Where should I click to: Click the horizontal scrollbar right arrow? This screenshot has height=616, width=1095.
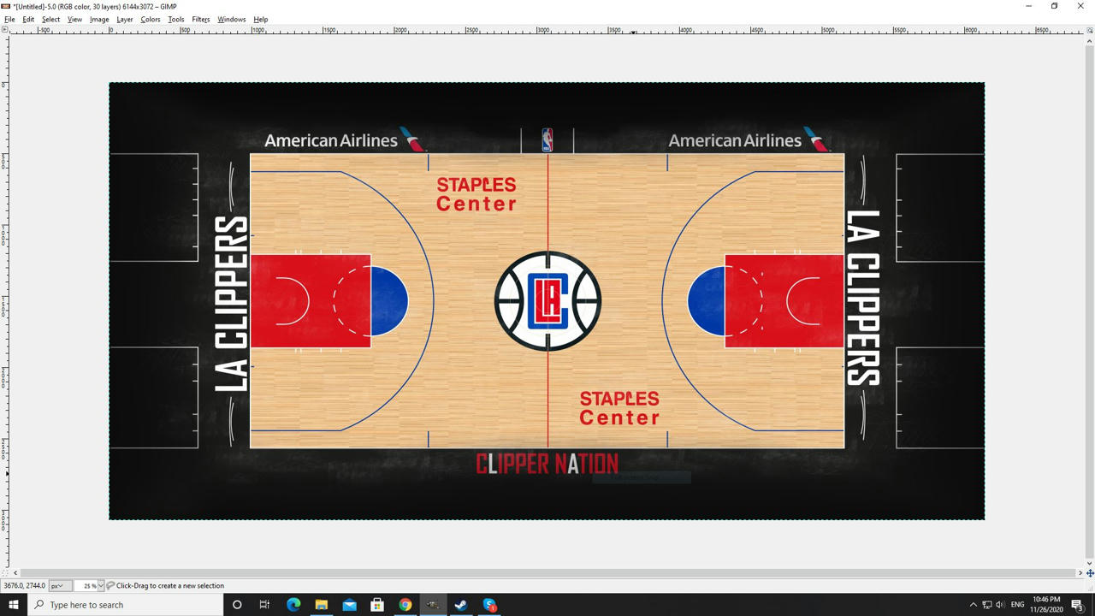pyautogui.click(x=1080, y=573)
